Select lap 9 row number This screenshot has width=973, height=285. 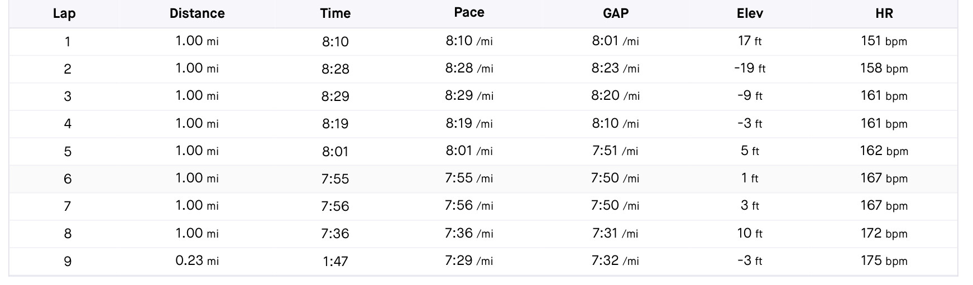(68, 262)
